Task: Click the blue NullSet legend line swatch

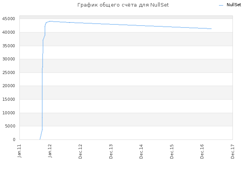Action: 221,5
